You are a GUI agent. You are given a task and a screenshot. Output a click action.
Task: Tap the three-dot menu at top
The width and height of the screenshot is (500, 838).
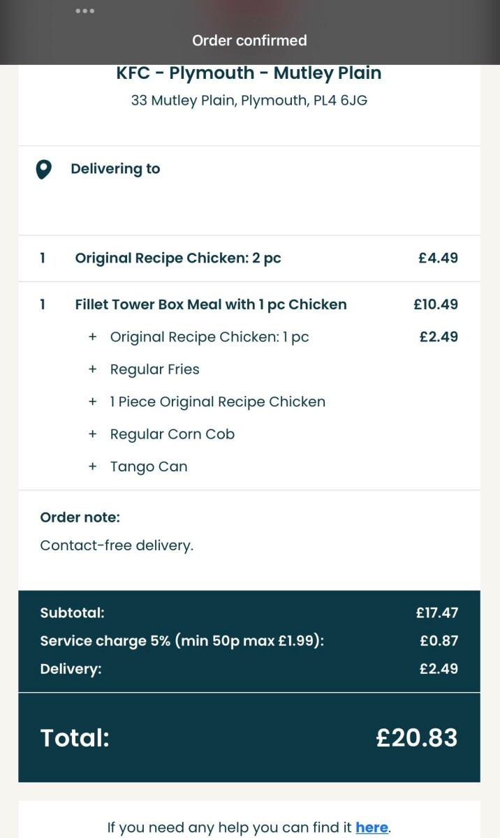click(85, 11)
